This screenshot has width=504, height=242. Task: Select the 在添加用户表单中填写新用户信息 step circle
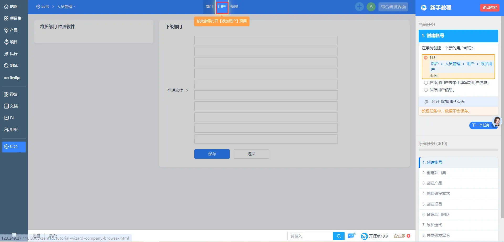426,83
